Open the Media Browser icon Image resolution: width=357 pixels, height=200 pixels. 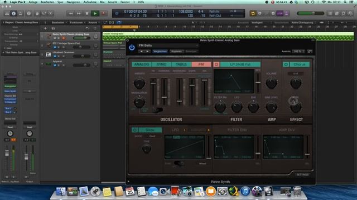pyautogui.click(x=350, y=13)
